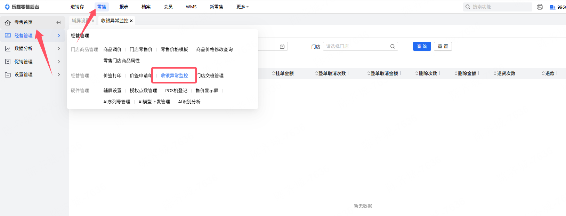Collapse the sidebar with the arrow icon
This screenshot has width=566, height=216.
pyautogui.click(x=58, y=22)
